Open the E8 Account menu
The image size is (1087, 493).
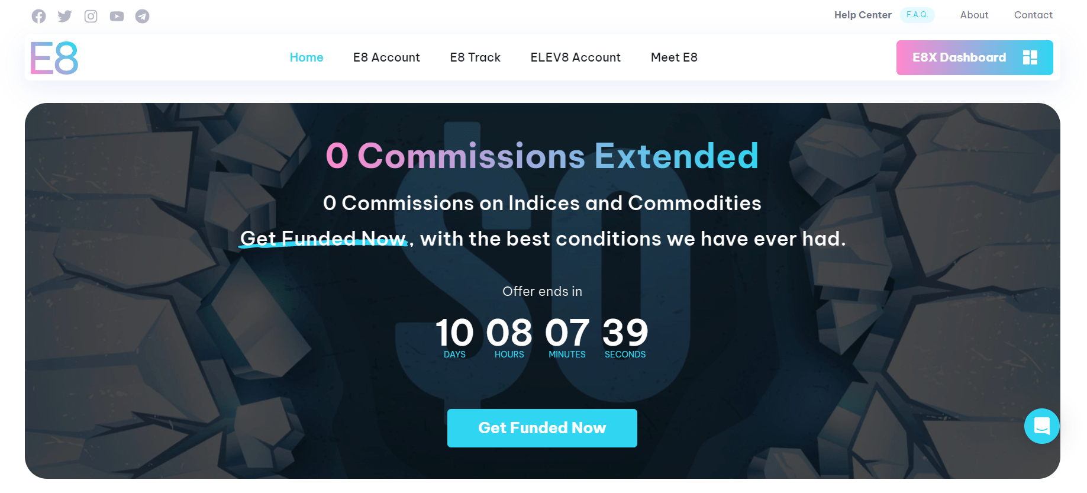click(x=386, y=57)
